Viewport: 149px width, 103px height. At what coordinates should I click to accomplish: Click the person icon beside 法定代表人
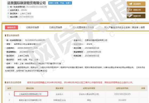(8, 10)
